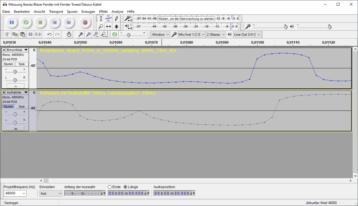This screenshot has width=358, height=206.
Task: Select the Multi-tool asterisk icon
Action: pos(116,27)
